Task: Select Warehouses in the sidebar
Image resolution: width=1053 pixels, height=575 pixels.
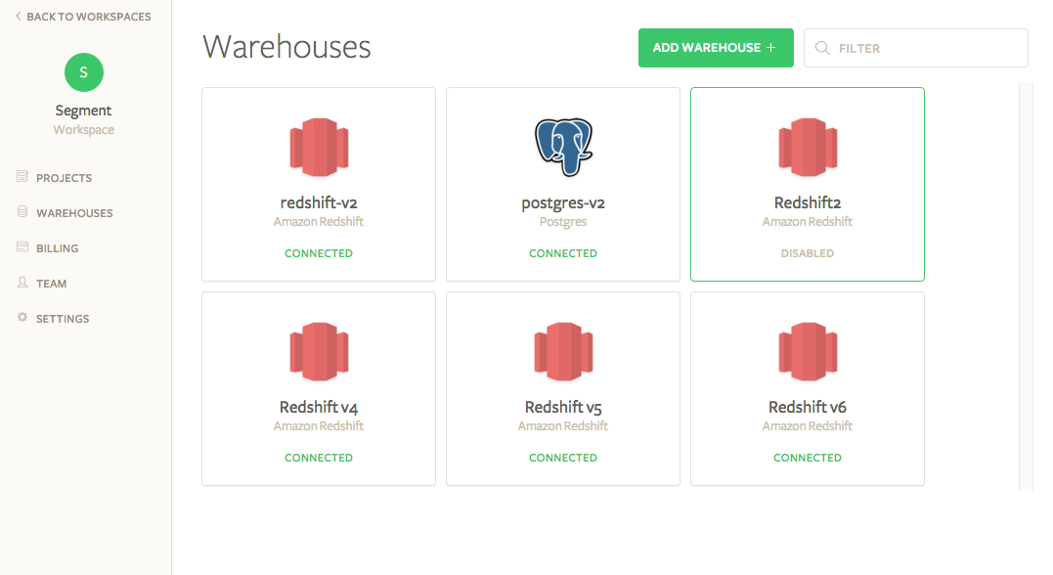Action: coord(73,213)
